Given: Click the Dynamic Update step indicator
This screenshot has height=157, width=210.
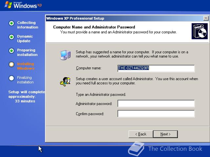Looking at the screenshot, I should [x=11, y=37].
